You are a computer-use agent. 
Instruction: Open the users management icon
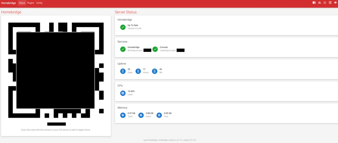(x=319, y=3)
